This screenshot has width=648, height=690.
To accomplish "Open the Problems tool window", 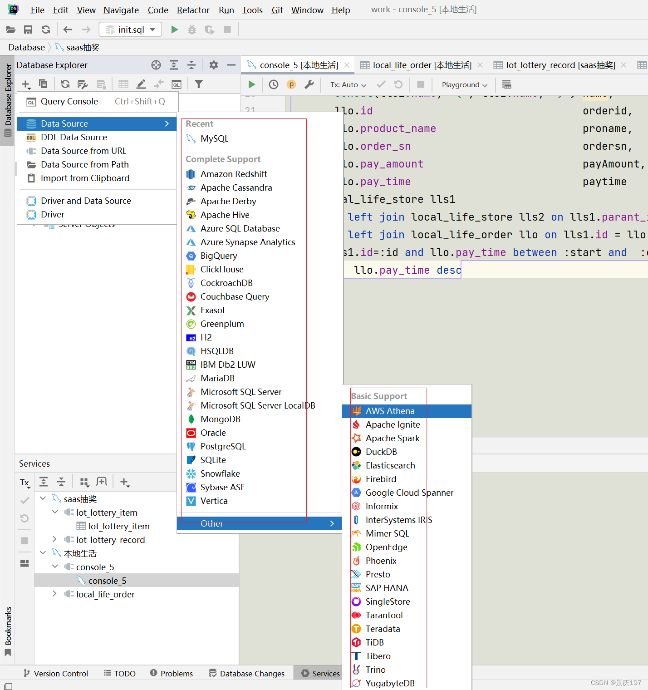I will [172, 673].
